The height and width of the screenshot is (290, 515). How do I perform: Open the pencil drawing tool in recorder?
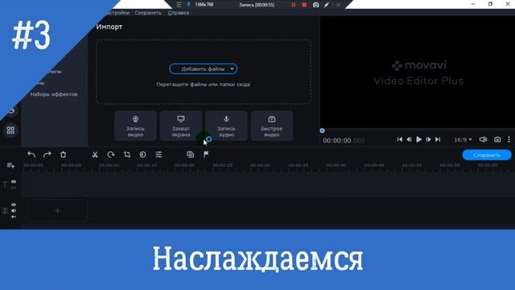[327, 5]
